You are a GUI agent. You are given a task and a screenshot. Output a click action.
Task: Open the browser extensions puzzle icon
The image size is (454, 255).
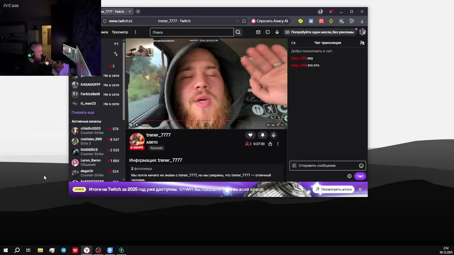(351, 21)
